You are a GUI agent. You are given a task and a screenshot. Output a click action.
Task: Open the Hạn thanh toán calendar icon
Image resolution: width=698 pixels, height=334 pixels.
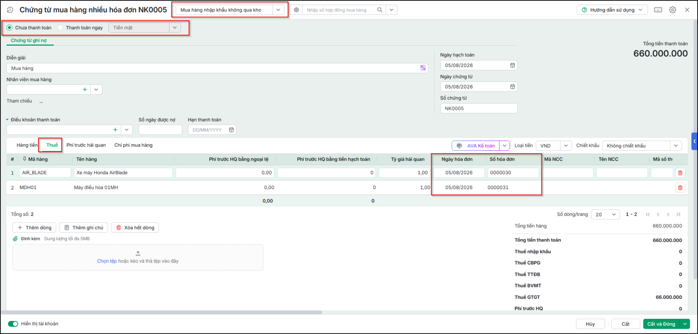tap(232, 130)
